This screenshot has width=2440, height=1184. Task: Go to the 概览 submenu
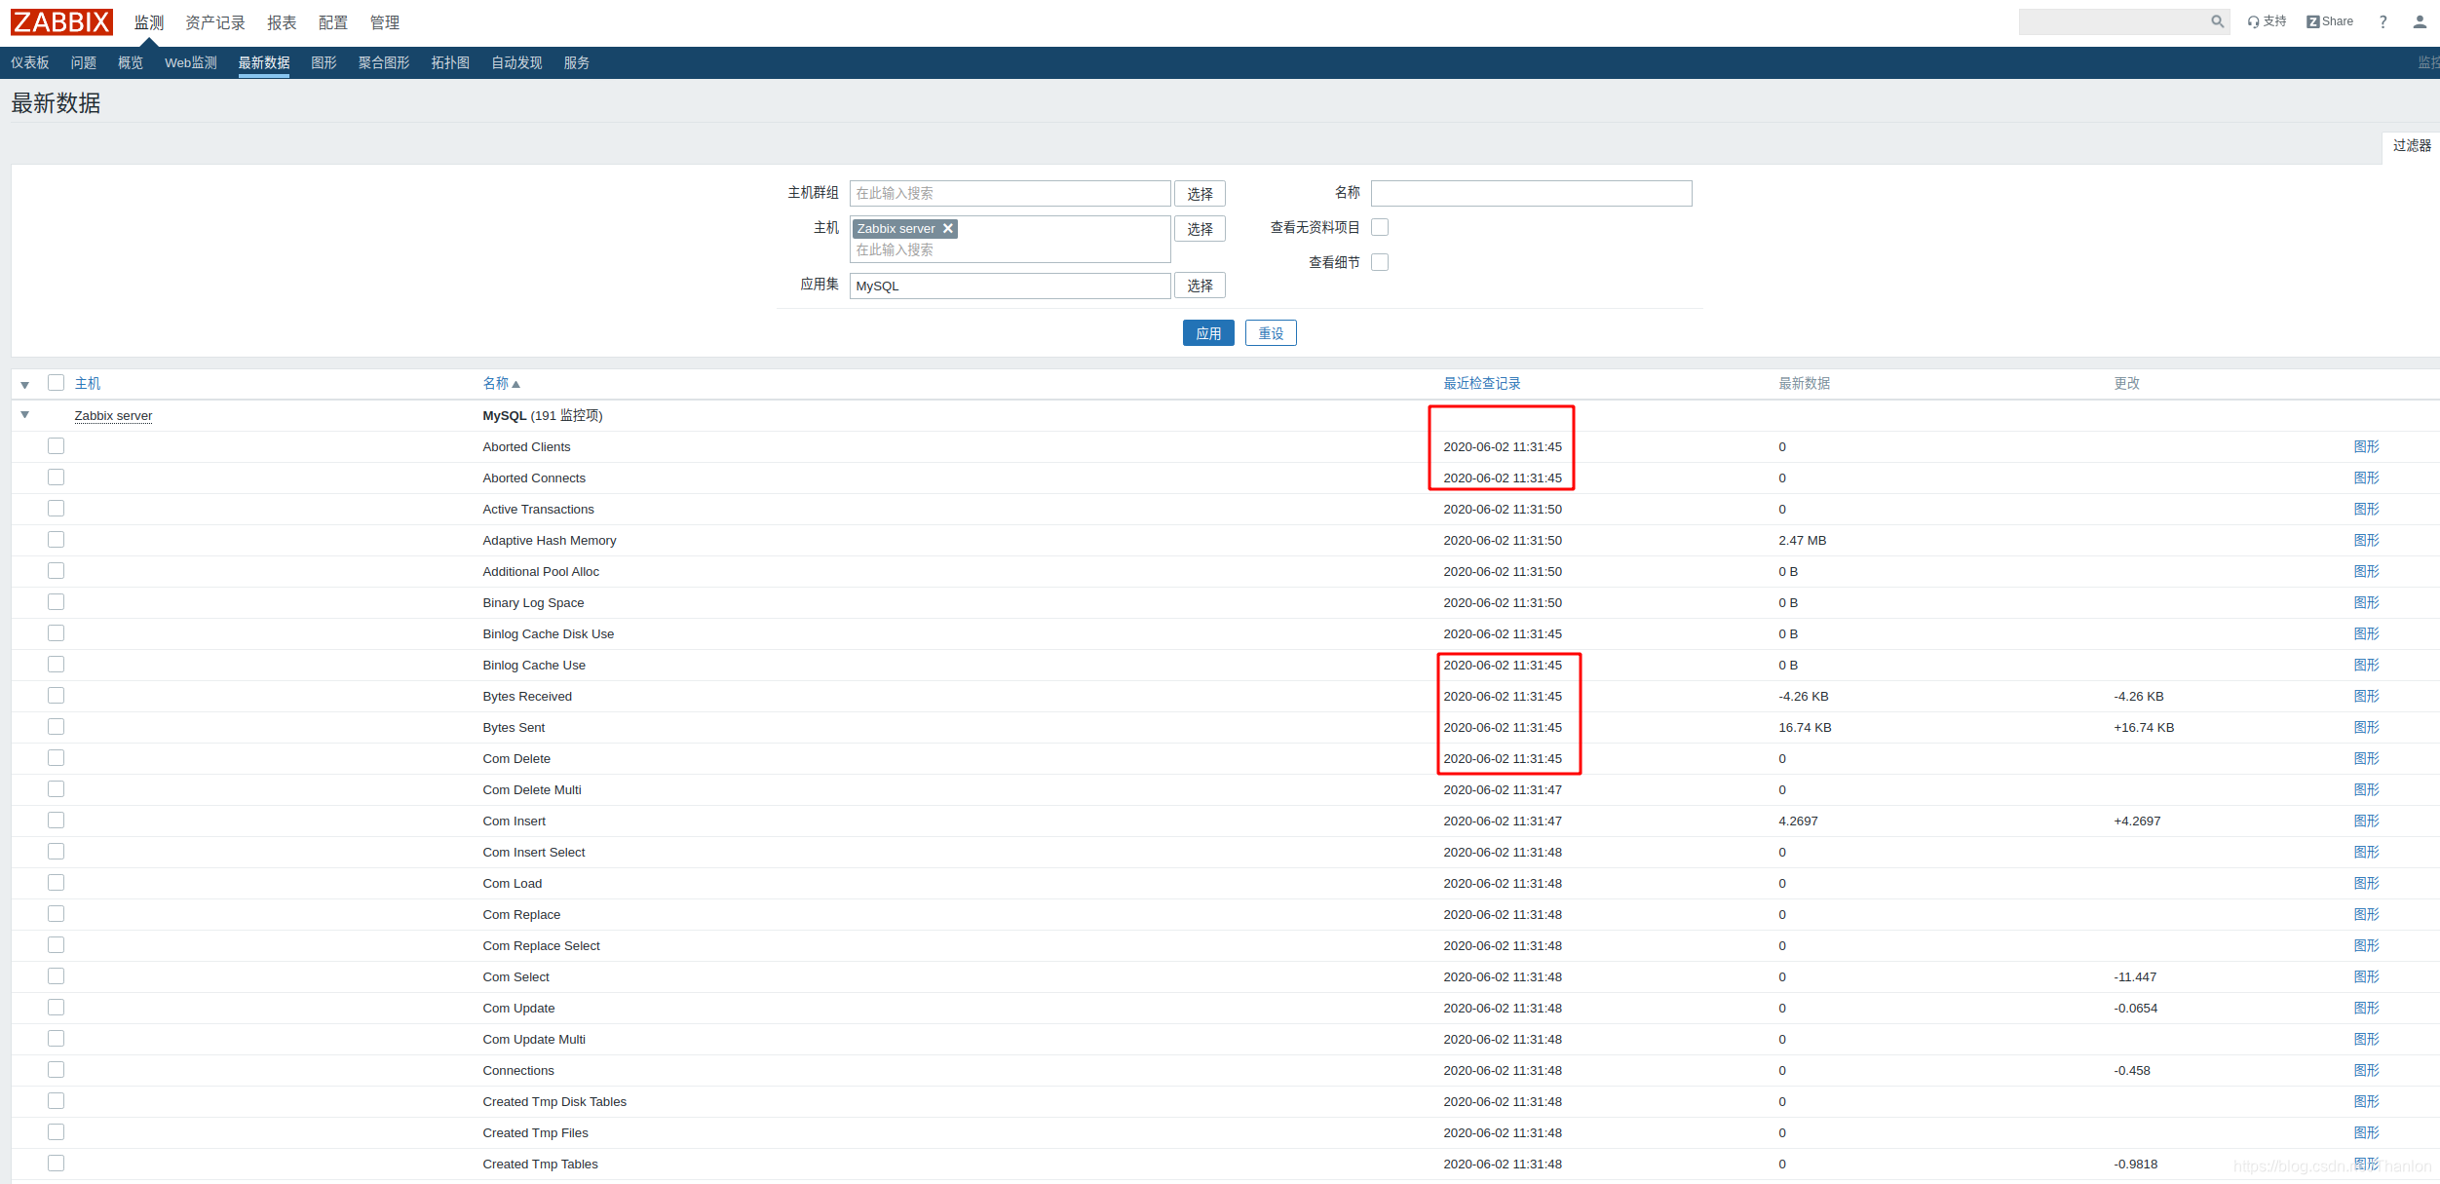coord(131,62)
